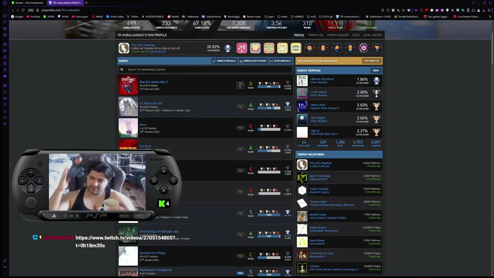Open Marvel's Spider-Man 2 game thumbnail

coord(128,85)
